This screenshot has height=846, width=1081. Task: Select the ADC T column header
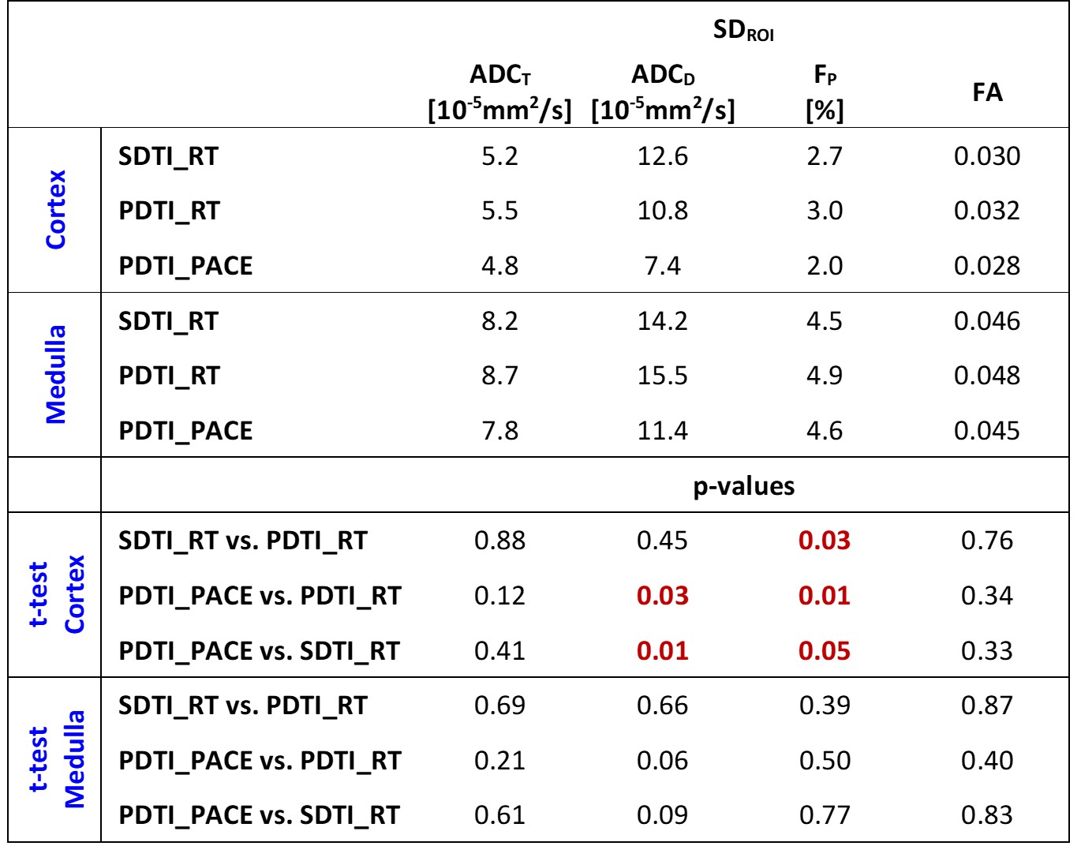[x=499, y=93]
